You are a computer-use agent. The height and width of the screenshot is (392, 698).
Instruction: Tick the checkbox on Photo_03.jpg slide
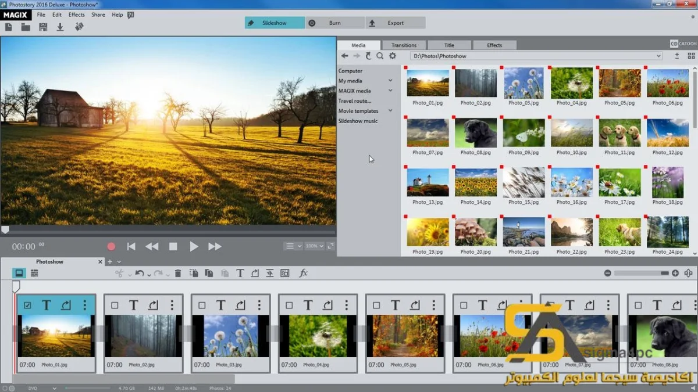(202, 305)
